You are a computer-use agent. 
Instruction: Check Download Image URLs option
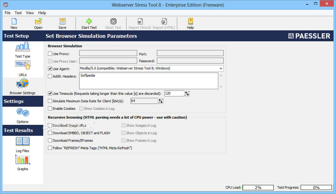[50, 125]
